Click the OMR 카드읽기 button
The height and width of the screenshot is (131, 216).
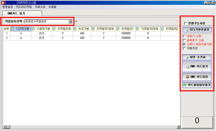click(x=197, y=67)
